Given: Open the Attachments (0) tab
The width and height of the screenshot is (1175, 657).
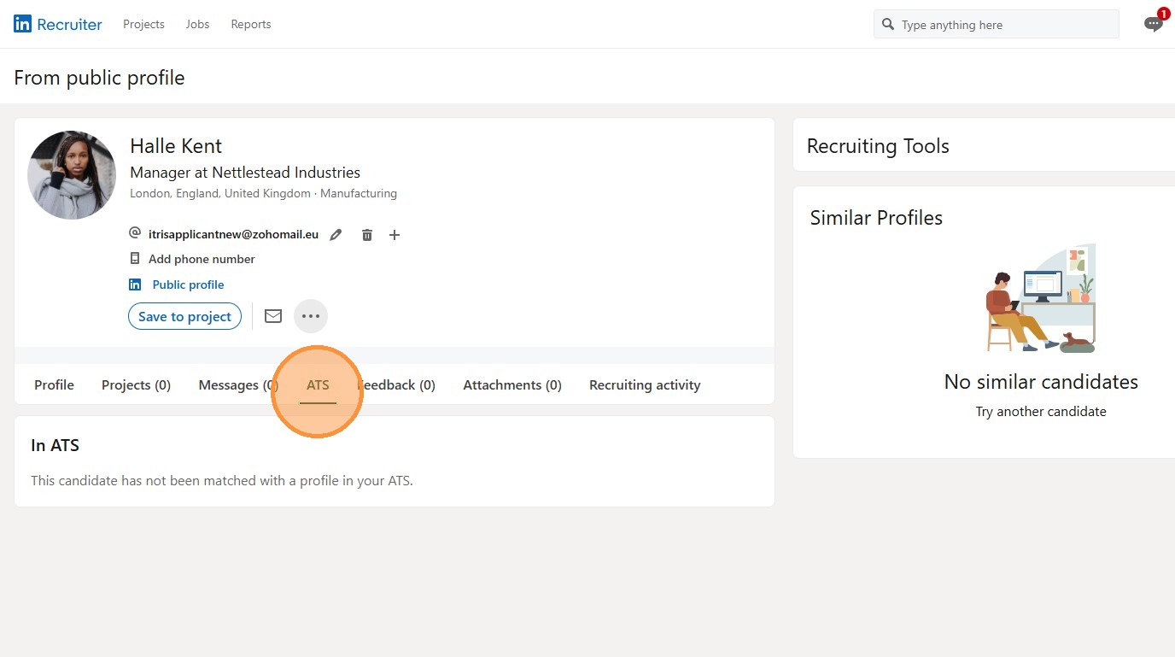Looking at the screenshot, I should point(512,385).
